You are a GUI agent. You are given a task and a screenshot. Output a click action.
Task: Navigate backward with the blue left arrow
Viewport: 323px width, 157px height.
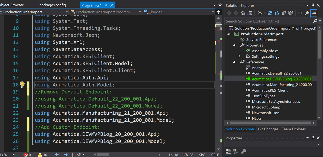[57, 155]
